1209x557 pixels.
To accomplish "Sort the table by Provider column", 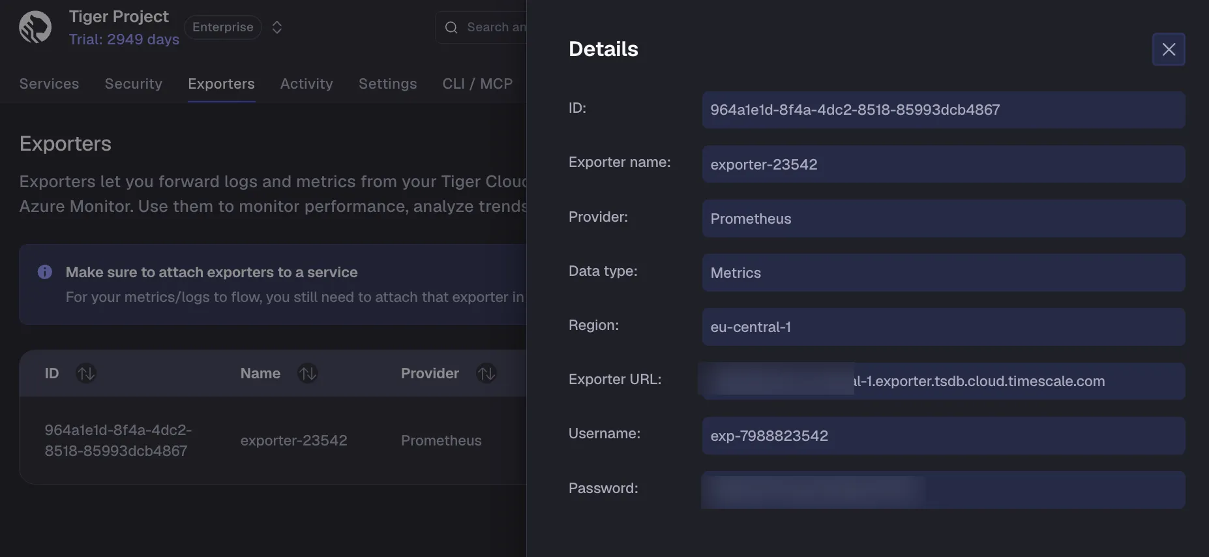I will 486,373.
